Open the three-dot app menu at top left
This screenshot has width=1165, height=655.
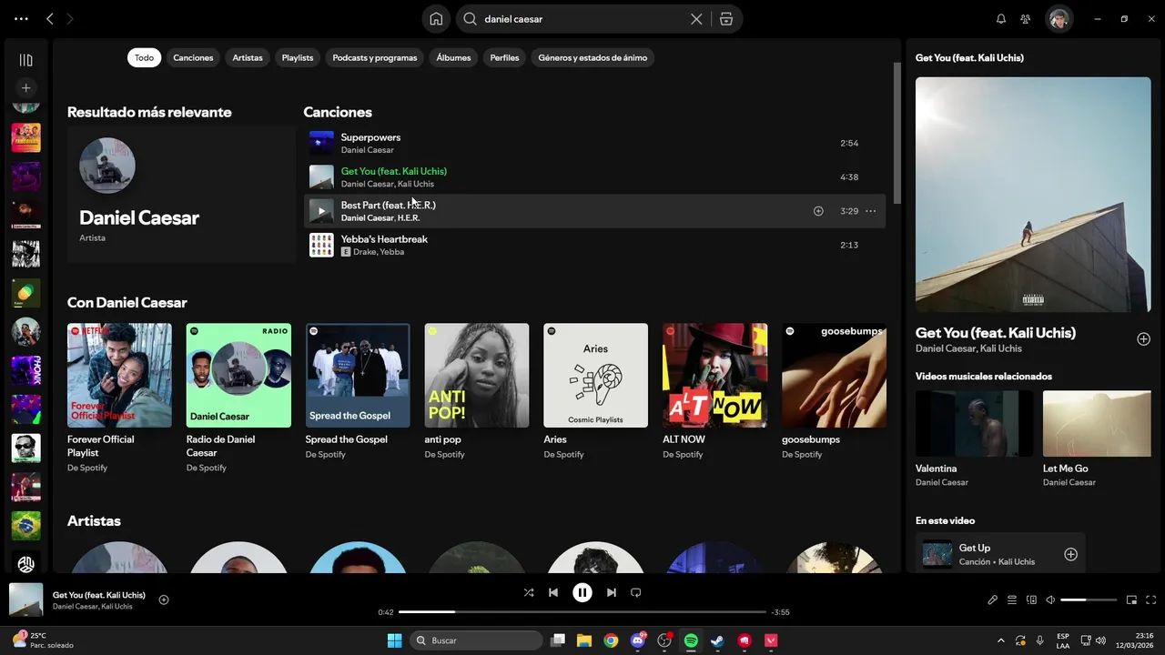tap(21, 19)
